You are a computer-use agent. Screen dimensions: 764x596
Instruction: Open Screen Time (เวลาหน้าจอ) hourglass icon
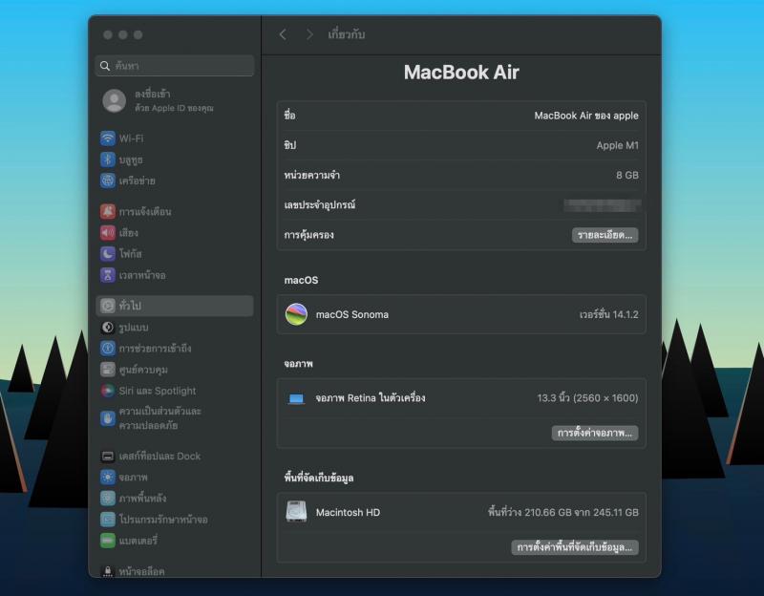click(x=108, y=275)
